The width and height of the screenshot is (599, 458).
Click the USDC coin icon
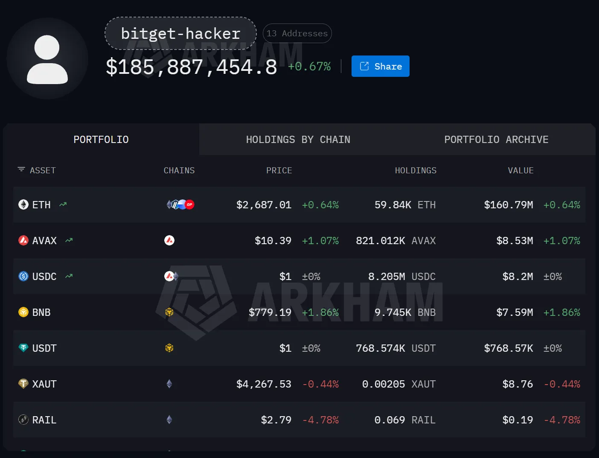(x=23, y=277)
